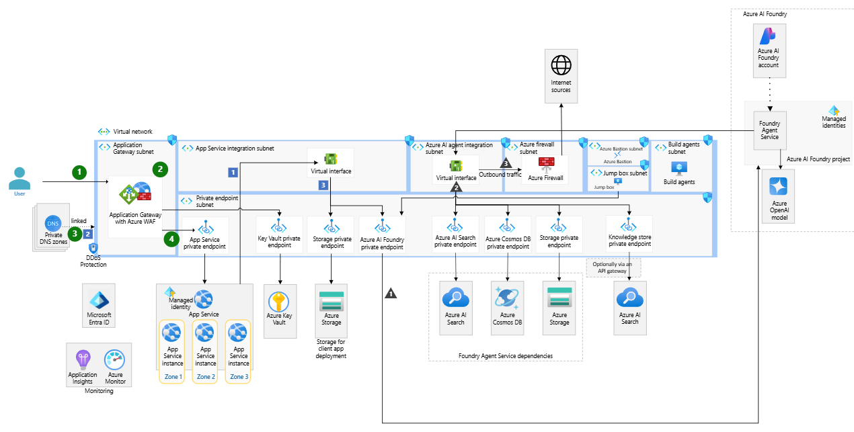Click the green step 1 marker
This screenshot has width=854, height=432.
[x=80, y=172]
